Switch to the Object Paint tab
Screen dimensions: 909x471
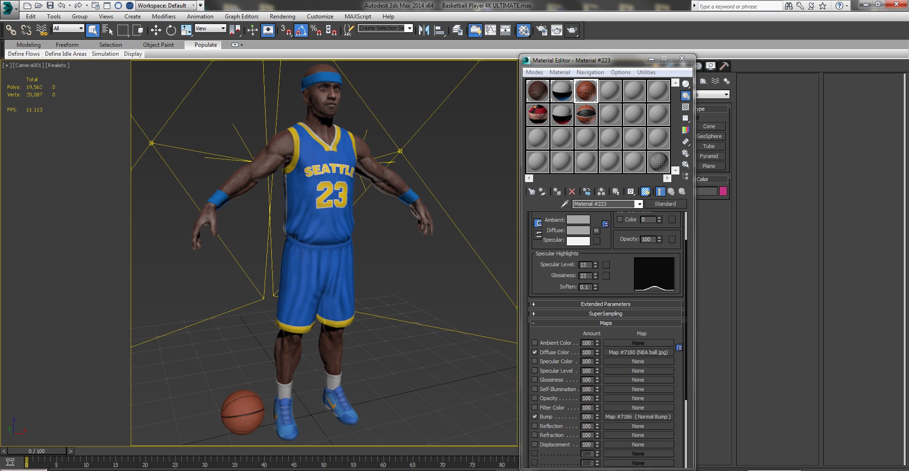point(158,45)
